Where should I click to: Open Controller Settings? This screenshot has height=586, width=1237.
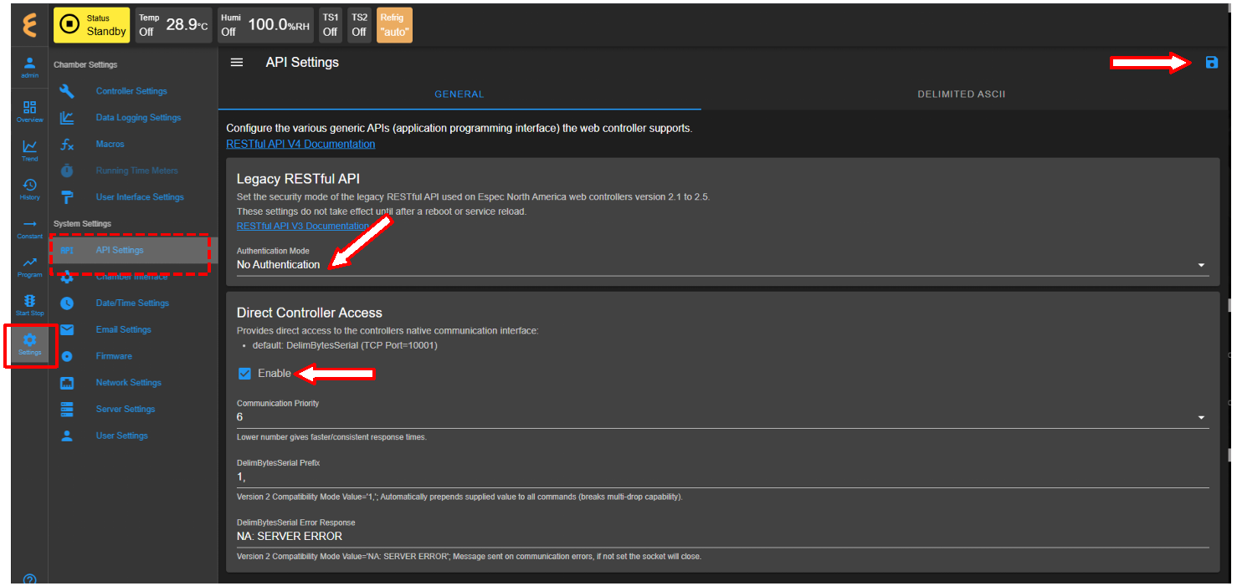click(131, 91)
